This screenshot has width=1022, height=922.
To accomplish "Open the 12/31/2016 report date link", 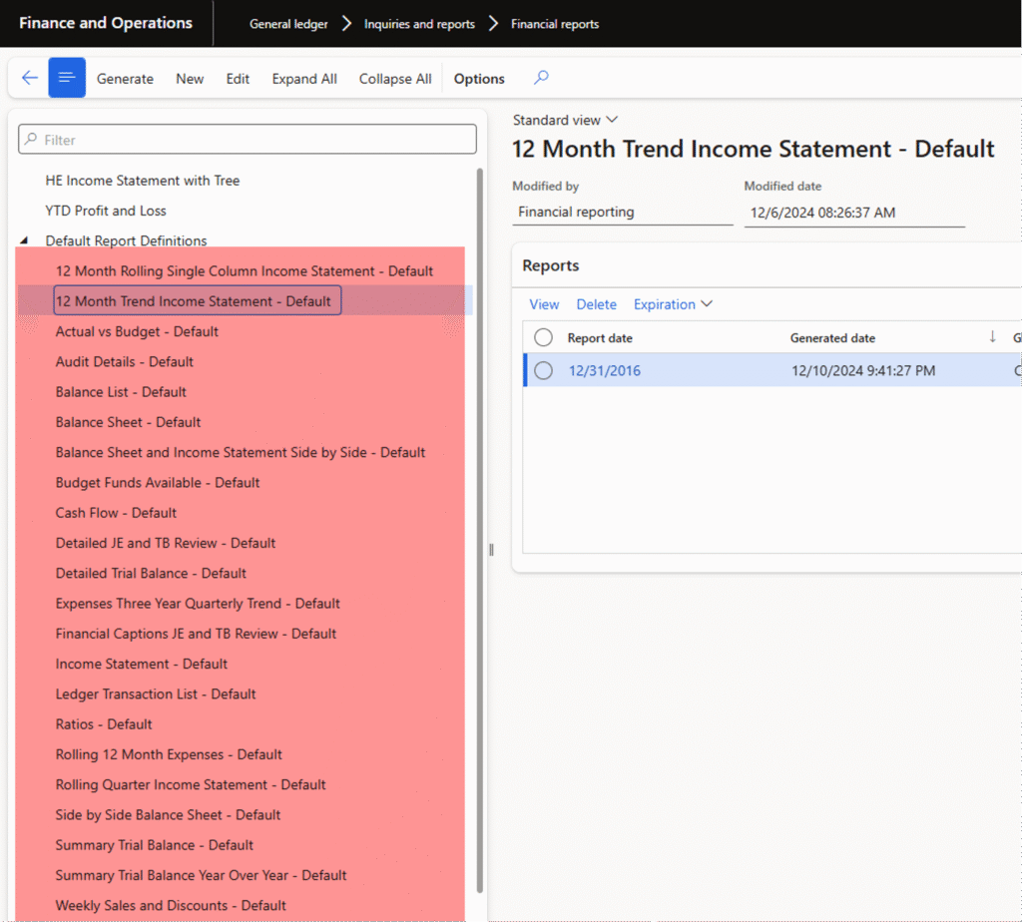I will (x=604, y=371).
